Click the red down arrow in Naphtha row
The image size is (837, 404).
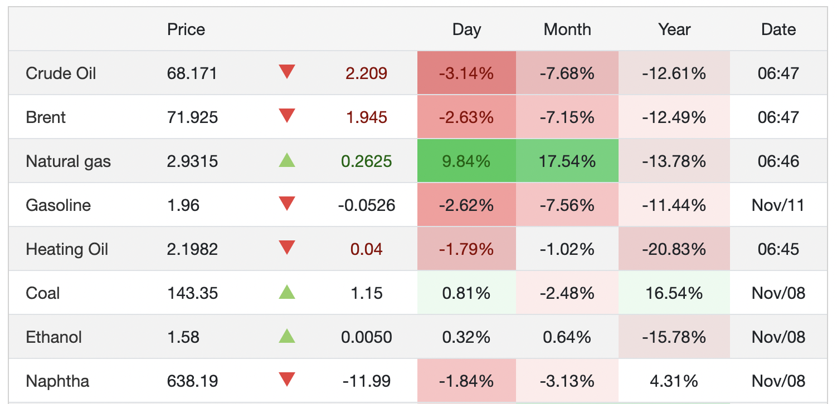point(286,380)
